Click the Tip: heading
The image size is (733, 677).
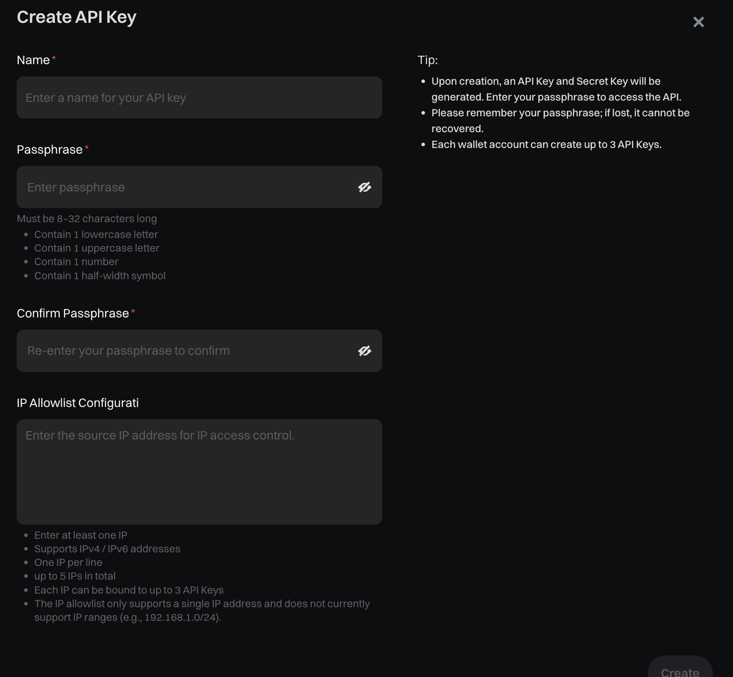(x=428, y=60)
